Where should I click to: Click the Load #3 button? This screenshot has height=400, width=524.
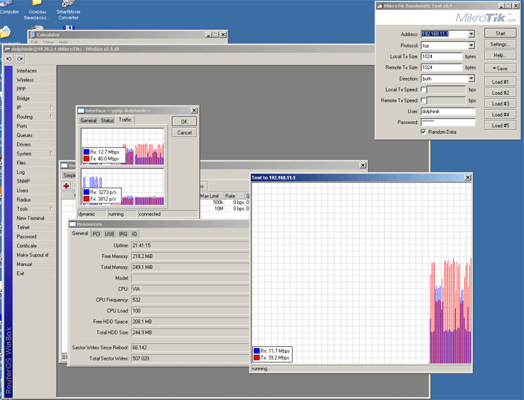(x=500, y=104)
